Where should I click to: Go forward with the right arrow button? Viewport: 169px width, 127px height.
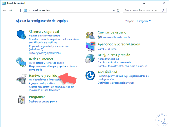tap(11, 10)
